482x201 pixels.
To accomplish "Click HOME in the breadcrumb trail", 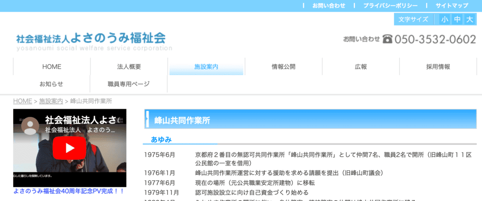I will point(23,101).
